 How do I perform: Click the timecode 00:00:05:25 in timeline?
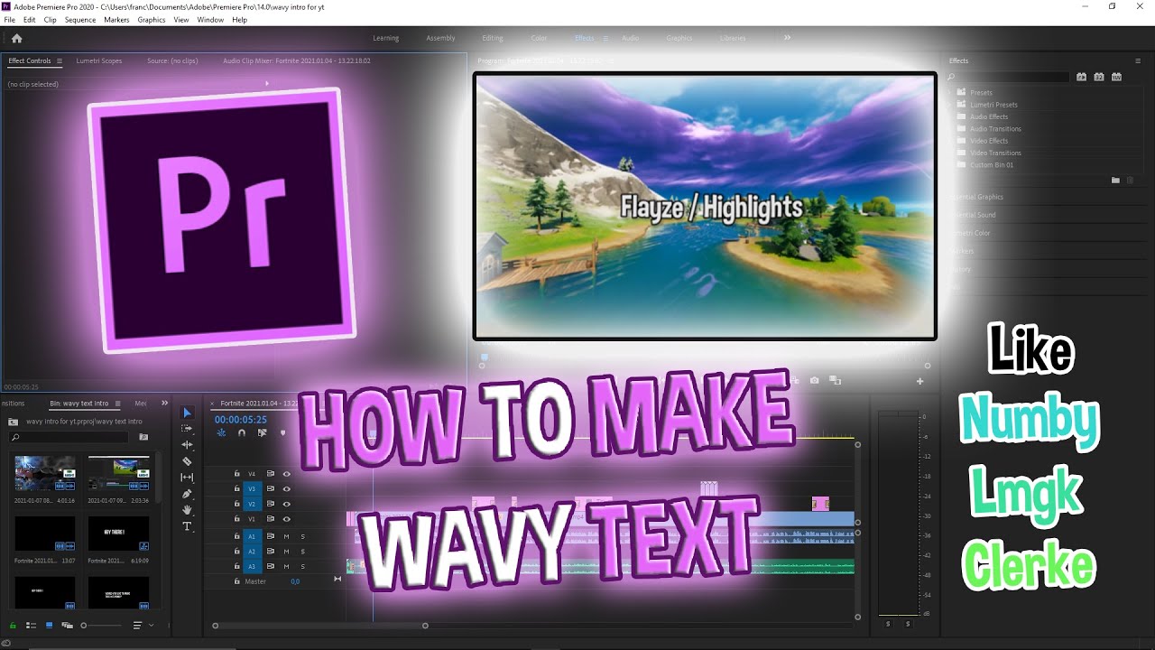click(241, 420)
